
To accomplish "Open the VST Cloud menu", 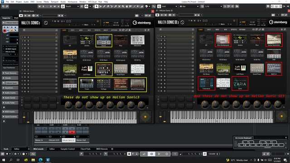I will tap(92, 2).
